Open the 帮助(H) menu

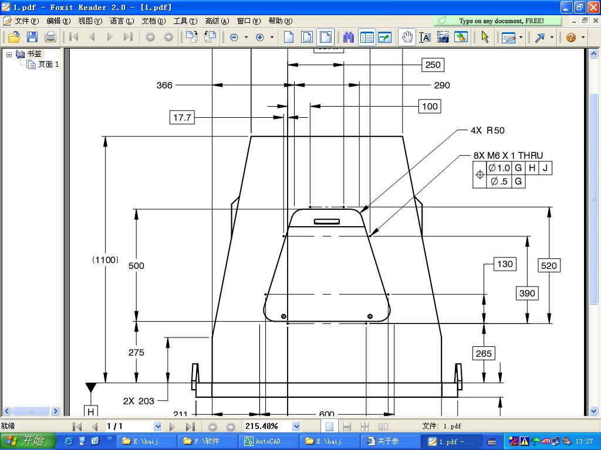coord(280,21)
